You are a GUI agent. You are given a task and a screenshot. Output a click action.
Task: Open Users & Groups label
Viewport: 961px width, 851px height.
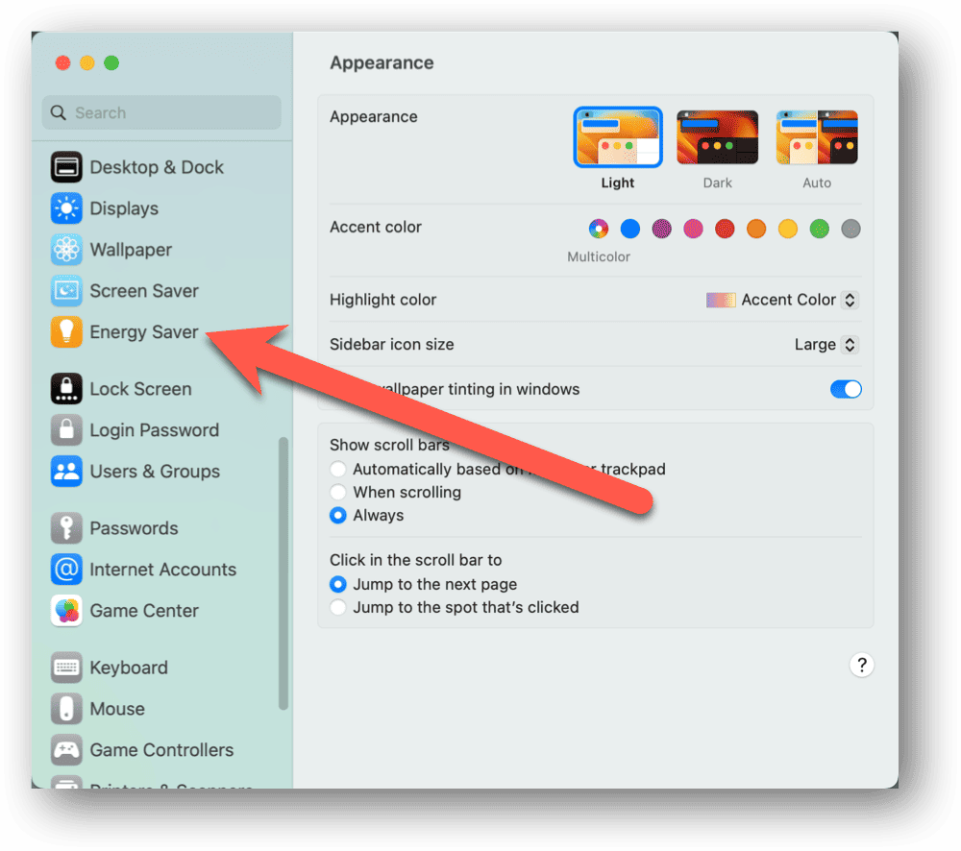[155, 472]
